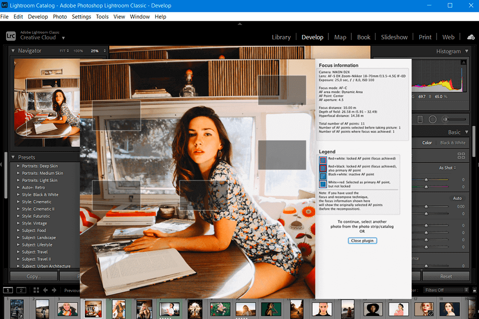Collapse the left panel group edge arrow
479x319 pixels.
click(x=1, y=164)
